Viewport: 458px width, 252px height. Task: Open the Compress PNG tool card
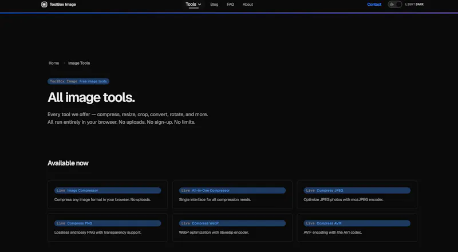click(108, 227)
